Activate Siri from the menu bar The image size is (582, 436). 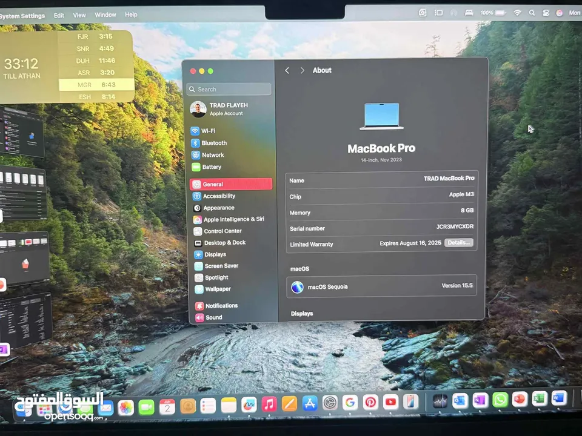(559, 13)
